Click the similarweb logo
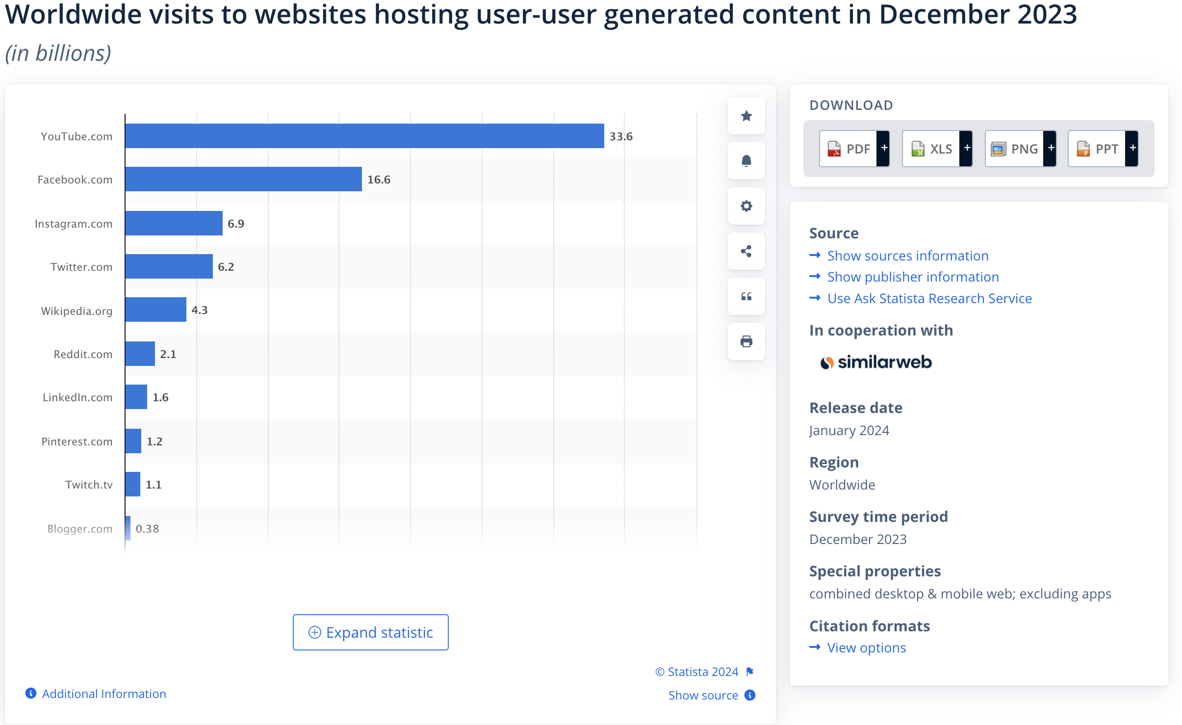Image resolution: width=1182 pixels, height=725 pixels. pyautogui.click(x=876, y=362)
